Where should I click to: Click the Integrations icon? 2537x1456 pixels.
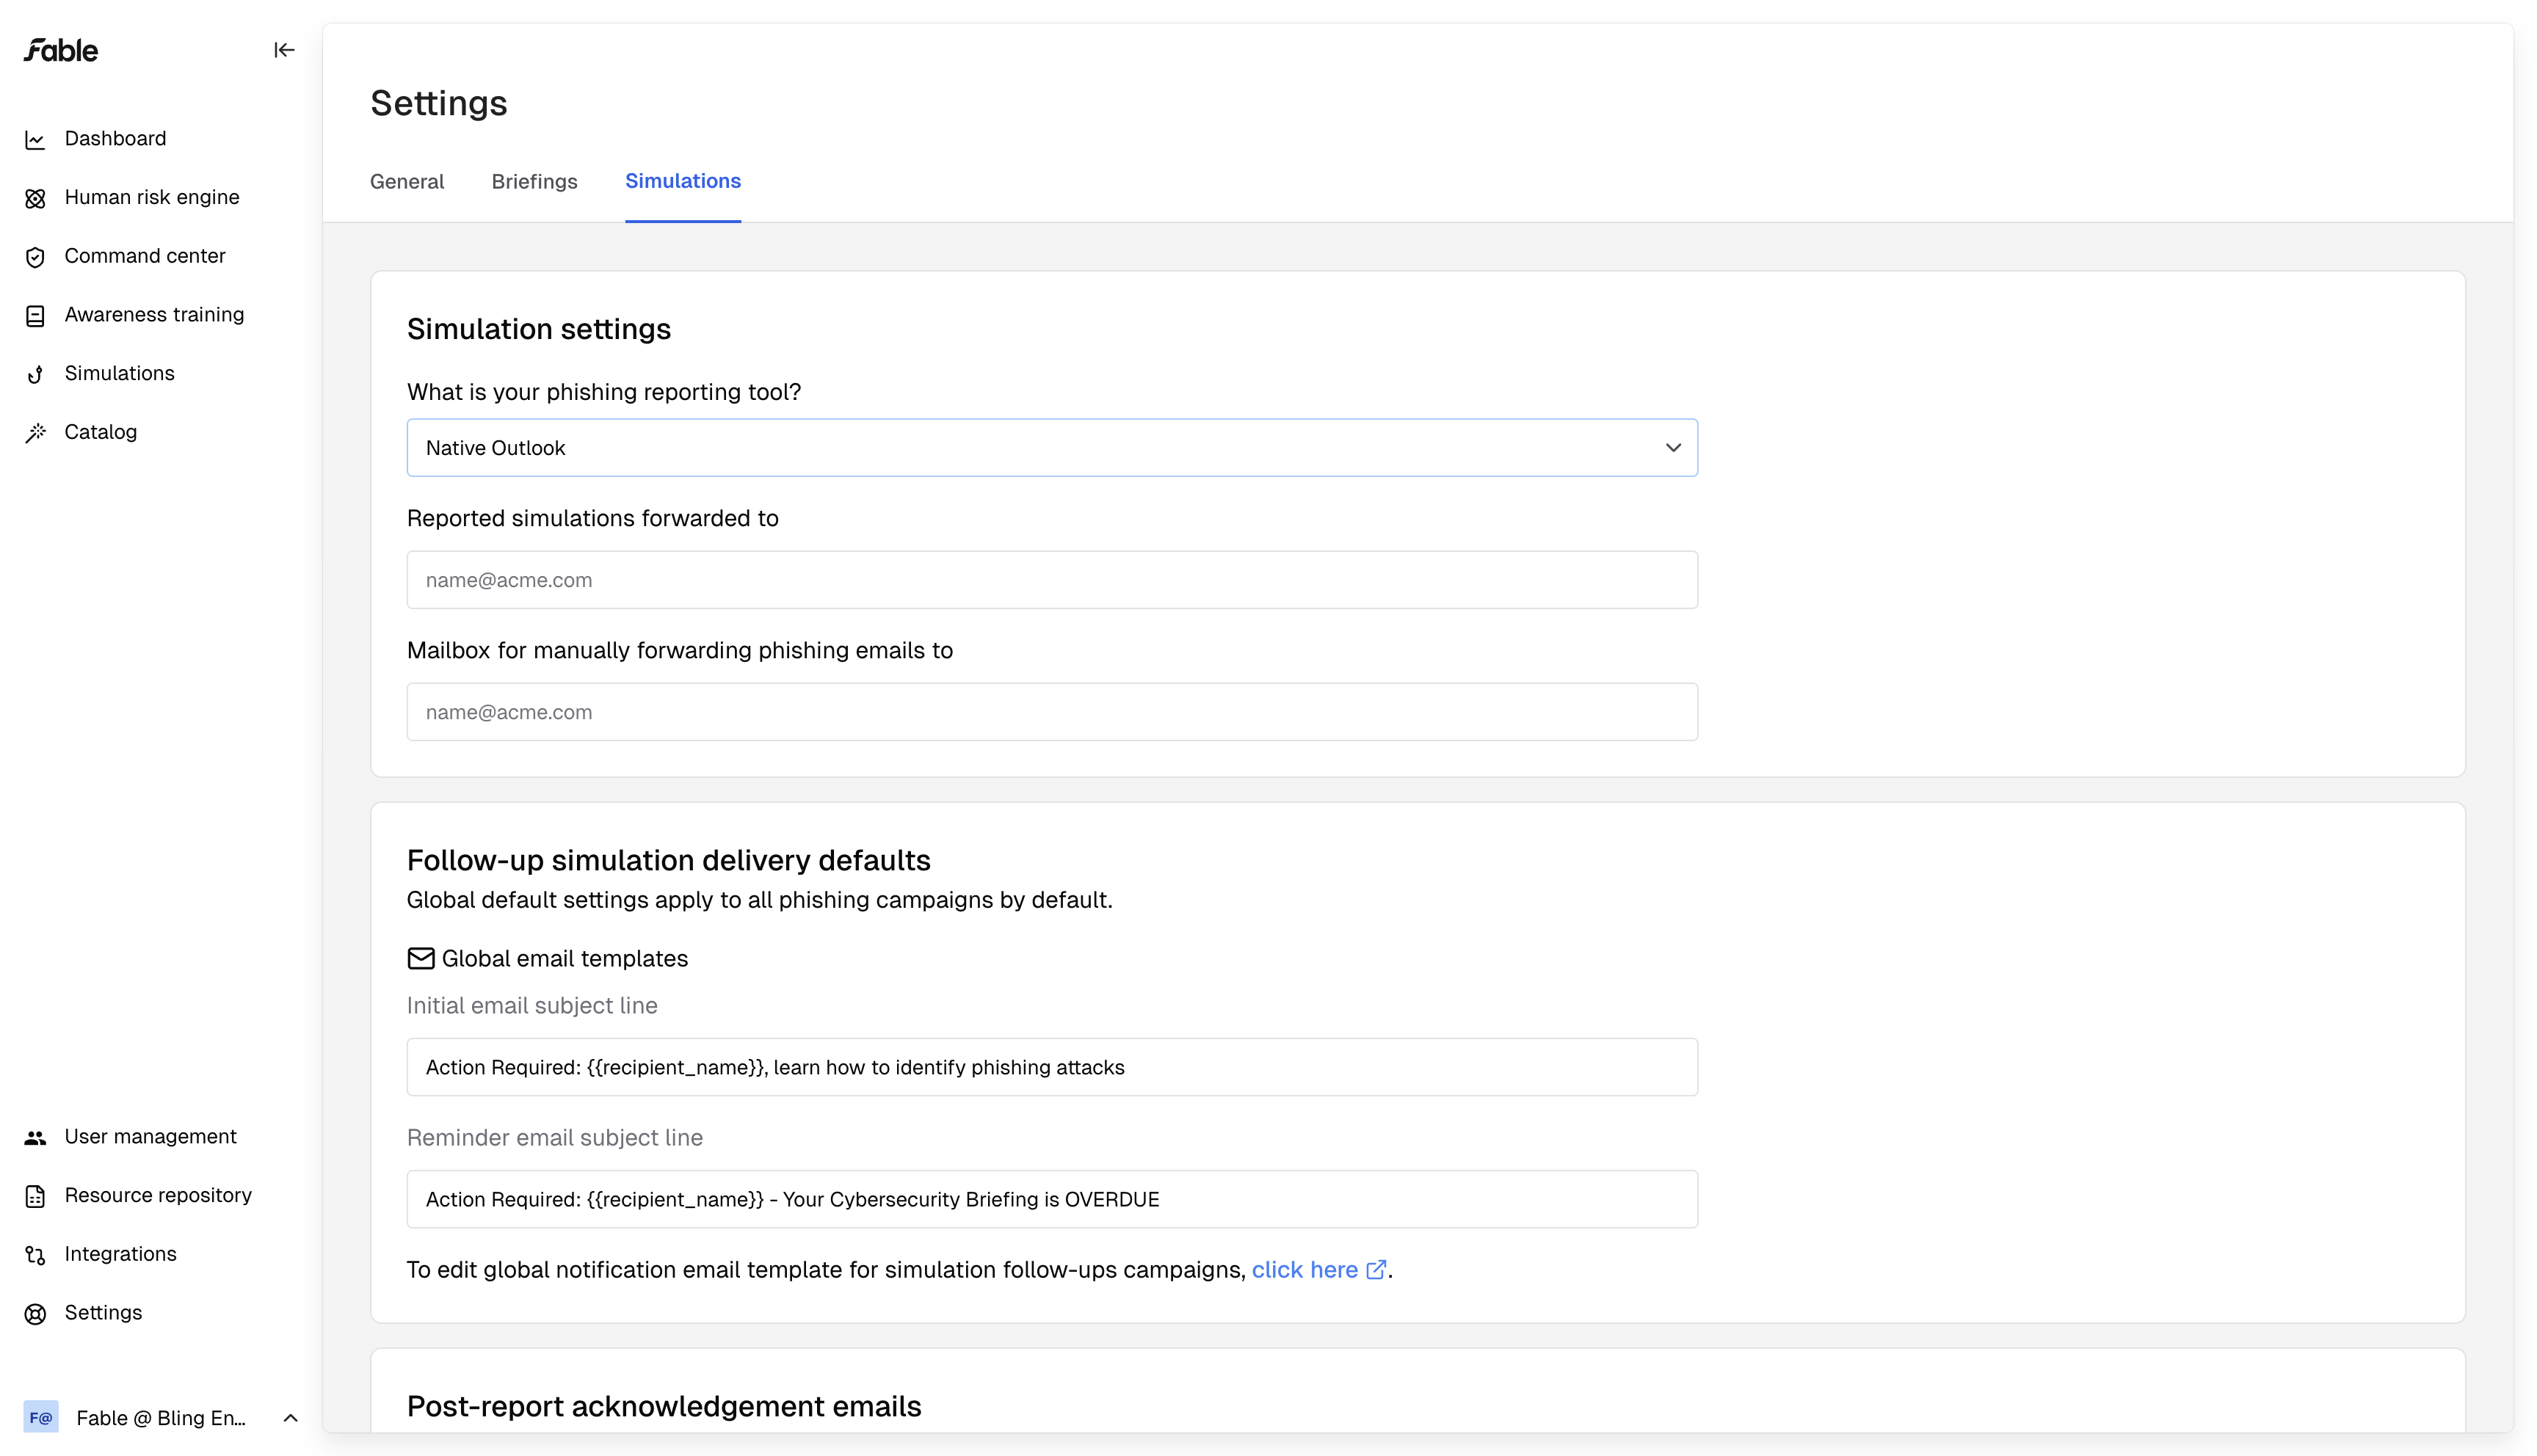pos(35,1255)
